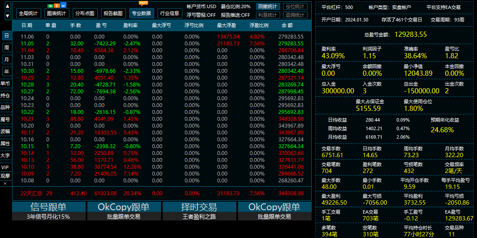
Task: Click the 爆仓比例:20% setting
Action: click(x=236, y=6)
